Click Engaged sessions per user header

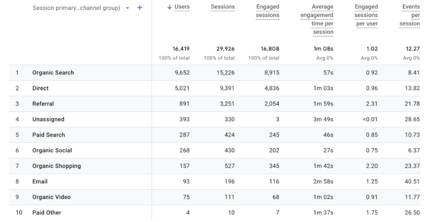(x=366, y=15)
